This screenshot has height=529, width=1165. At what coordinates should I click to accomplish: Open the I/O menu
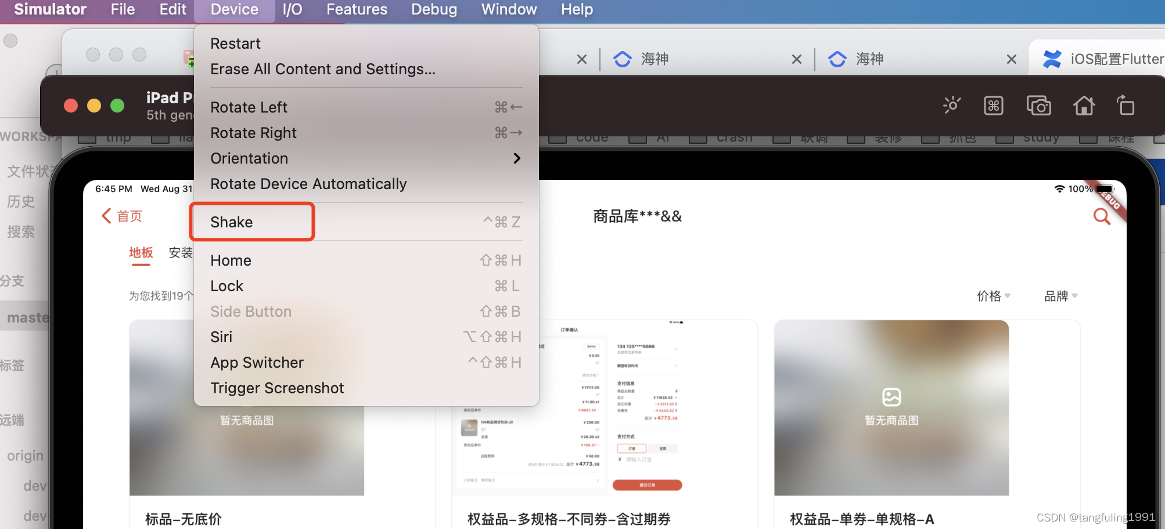pos(292,9)
